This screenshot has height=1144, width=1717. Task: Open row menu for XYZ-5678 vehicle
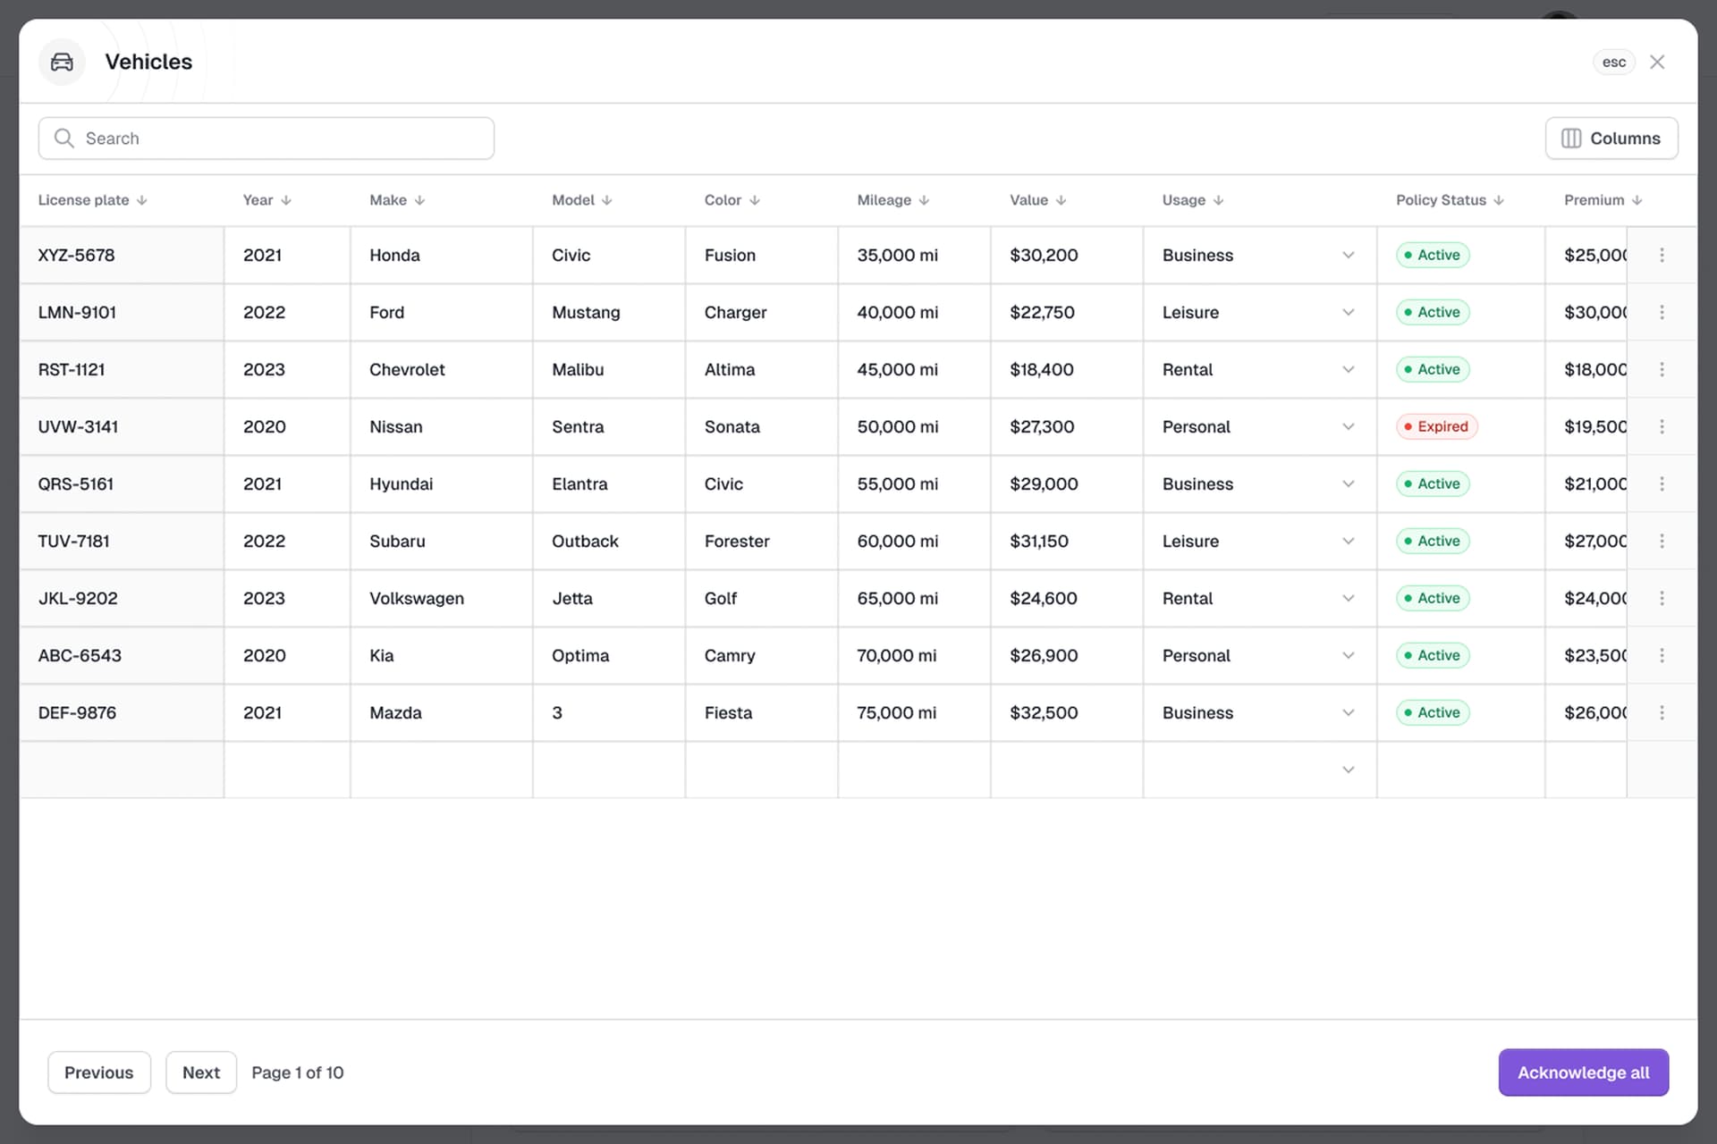[1662, 255]
